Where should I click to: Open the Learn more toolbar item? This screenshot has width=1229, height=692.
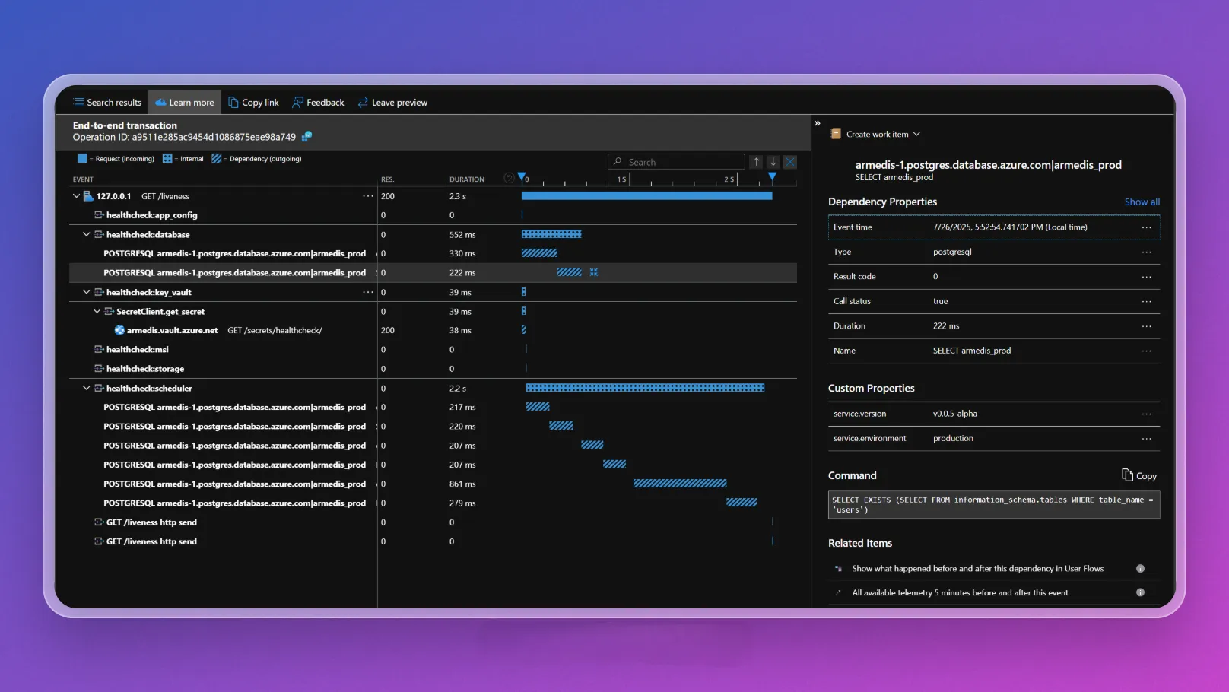click(x=185, y=103)
